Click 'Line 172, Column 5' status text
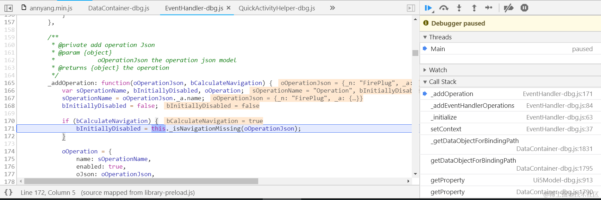601x200 pixels. pyautogui.click(x=48, y=192)
